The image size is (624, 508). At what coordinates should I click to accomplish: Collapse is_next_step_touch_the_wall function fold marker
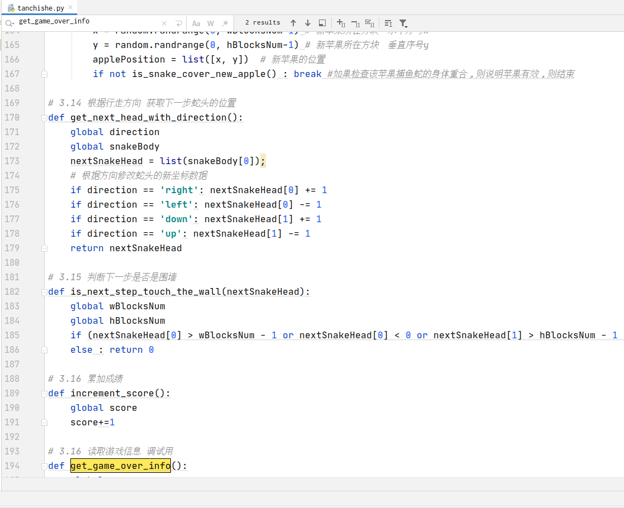(x=44, y=292)
